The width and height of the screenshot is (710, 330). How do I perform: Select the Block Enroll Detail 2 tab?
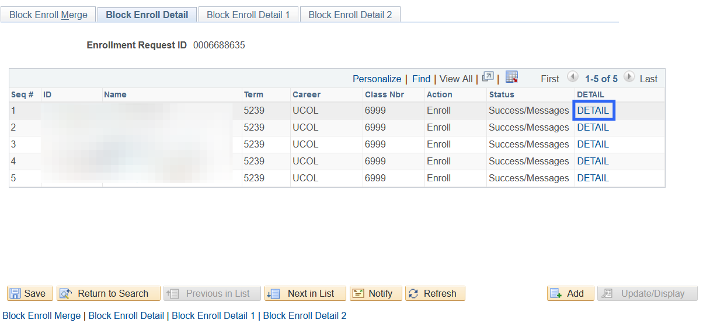[350, 15]
